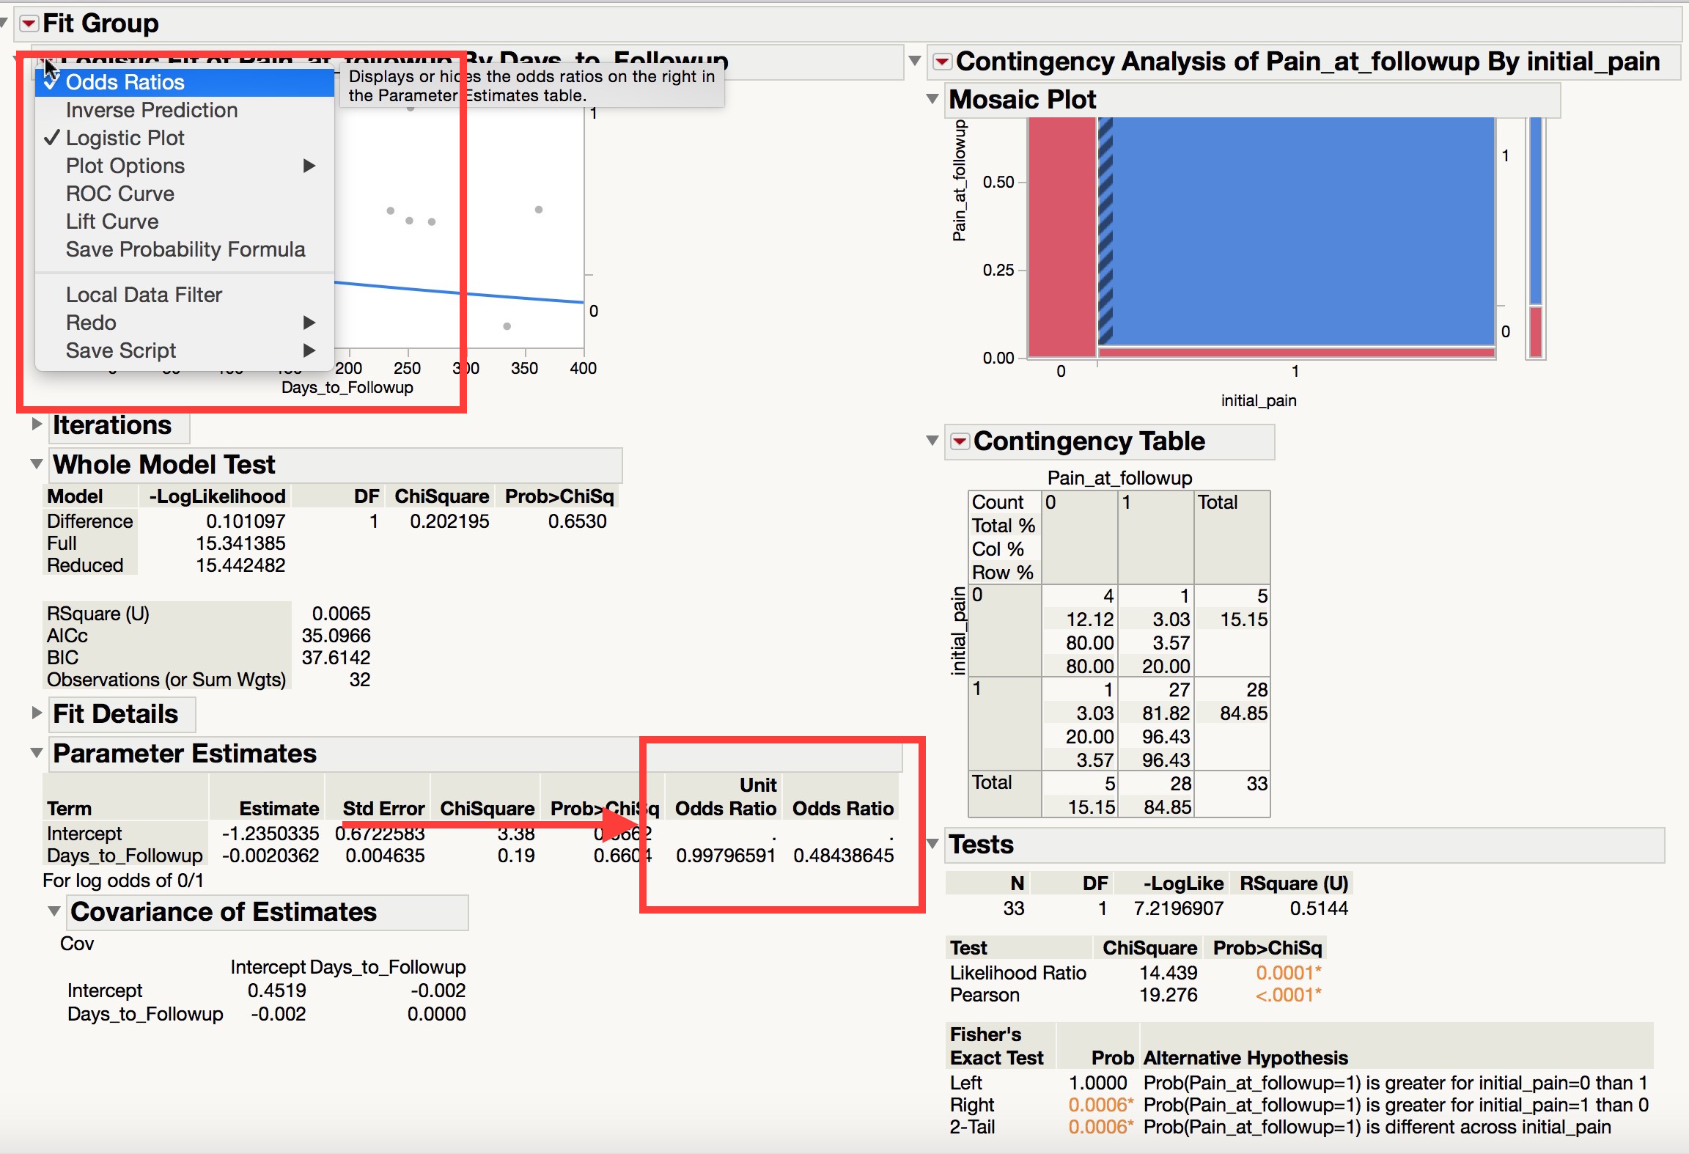Viewport: 1689px width, 1154px height.
Task: Collapse the Covariance of Estimates section
Action: click(x=54, y=911)
